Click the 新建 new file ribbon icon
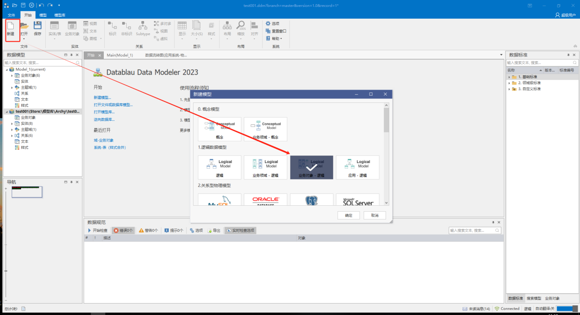The width and height of the screenshot is (580, 315). coord(11,28)
